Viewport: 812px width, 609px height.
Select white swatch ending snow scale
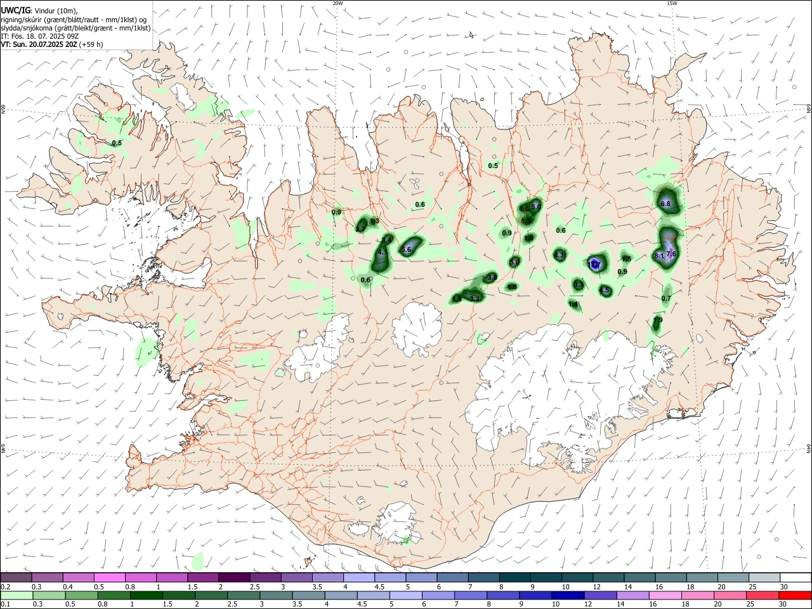click(796, 577)
